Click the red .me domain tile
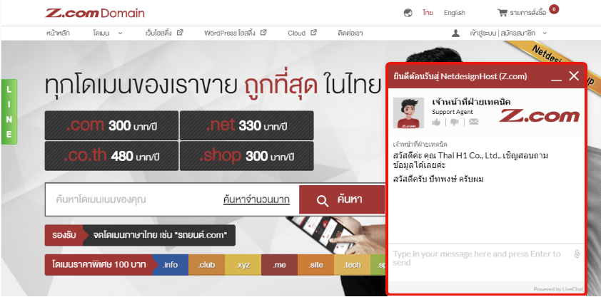Screen dimensions: 601x297 click(x=279, y=264)
